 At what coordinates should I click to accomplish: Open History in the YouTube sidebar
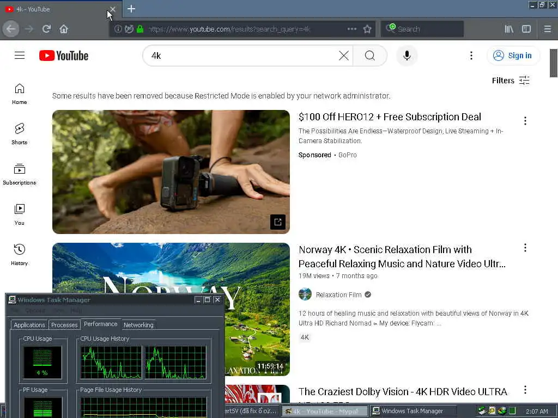(x=20, y=255)
